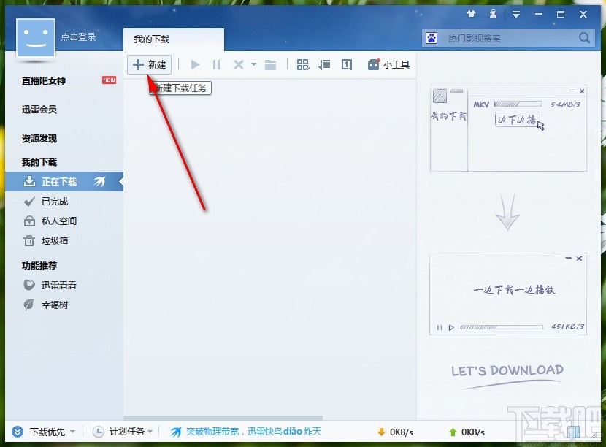Click the horizontal scrollbar under the task list

click(x=223, y=418)
